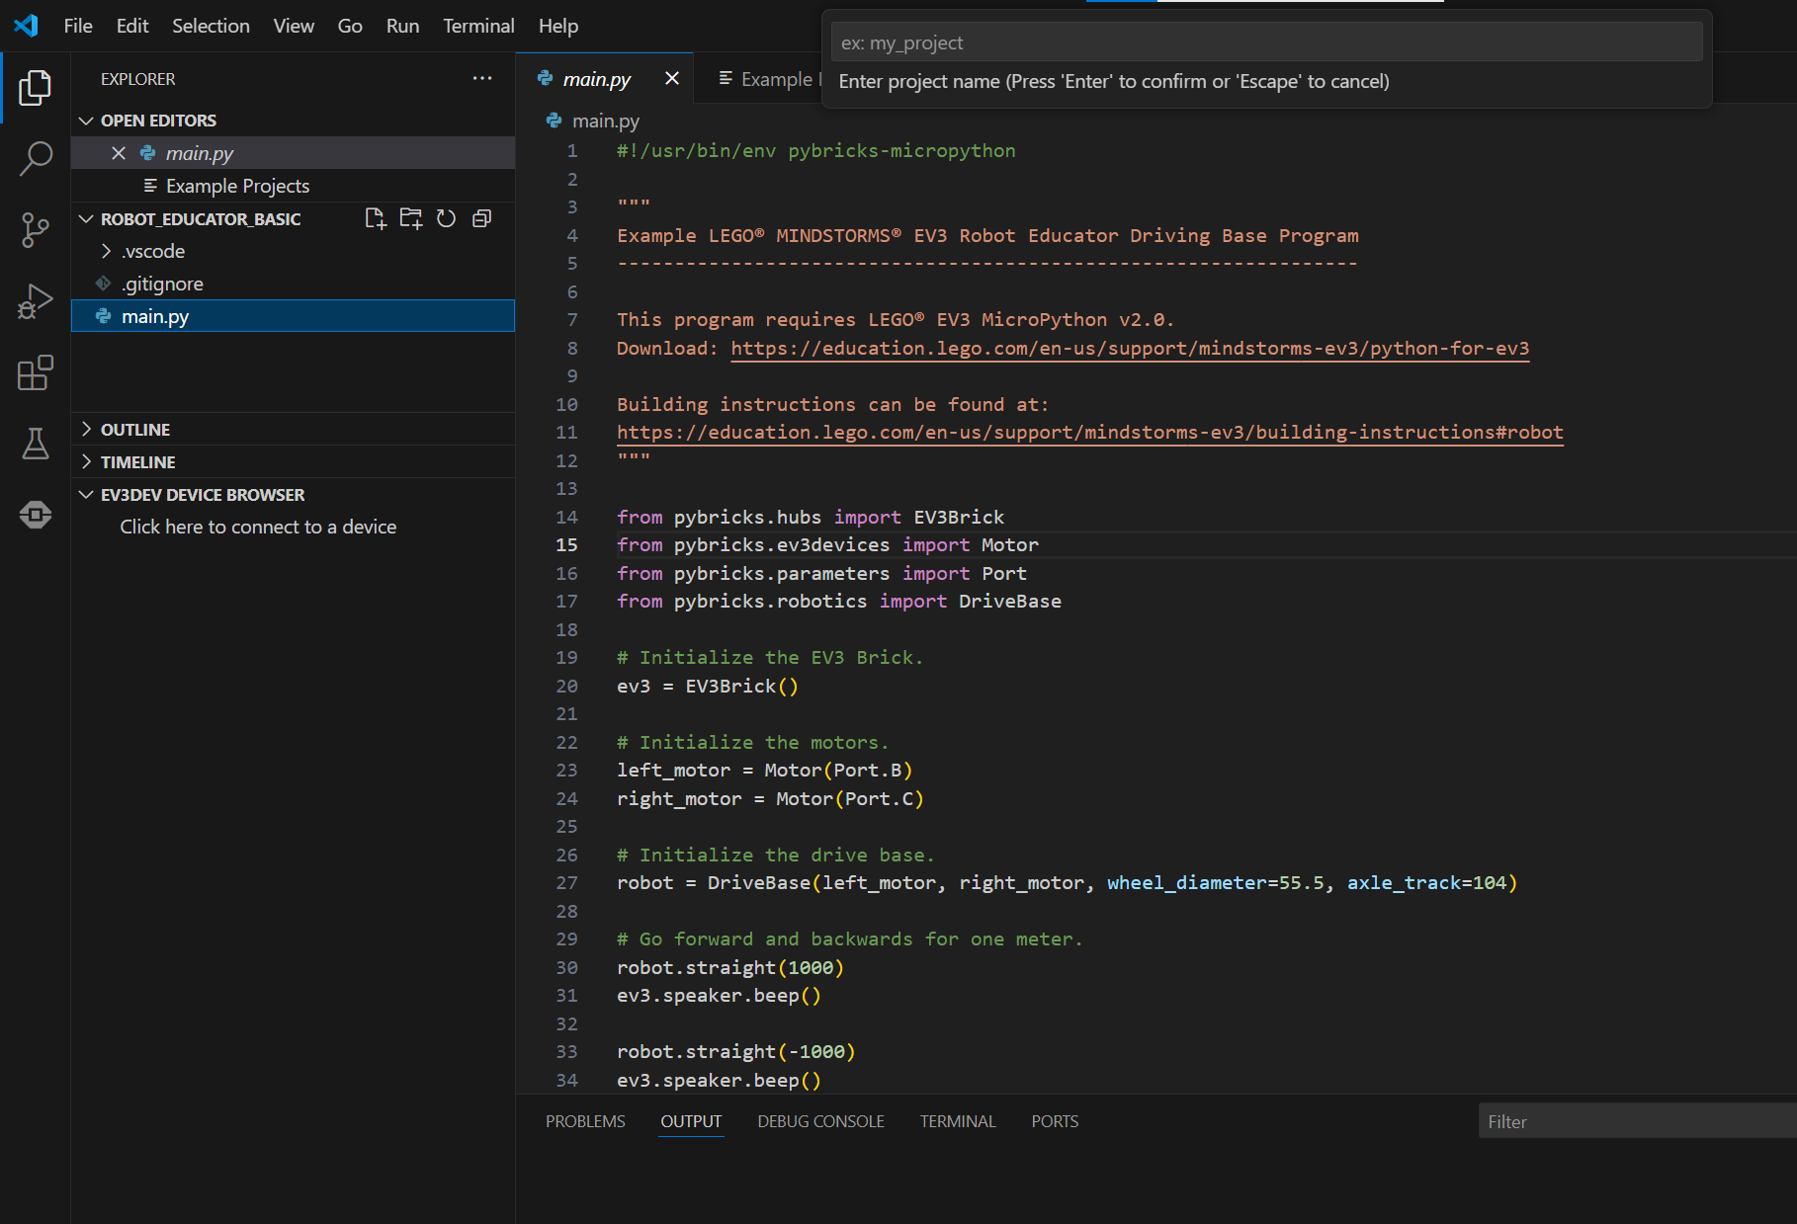Focus the project name input field

1266,42
